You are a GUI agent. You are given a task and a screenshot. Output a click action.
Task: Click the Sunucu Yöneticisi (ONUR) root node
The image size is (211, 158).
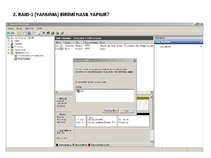coord(23,38)
